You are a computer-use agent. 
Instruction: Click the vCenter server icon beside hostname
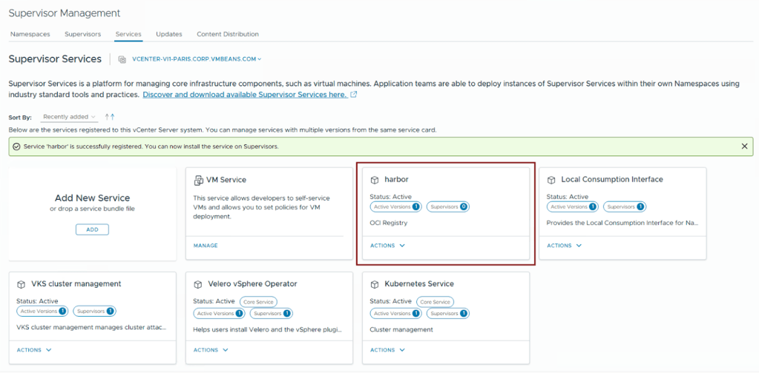122,59
